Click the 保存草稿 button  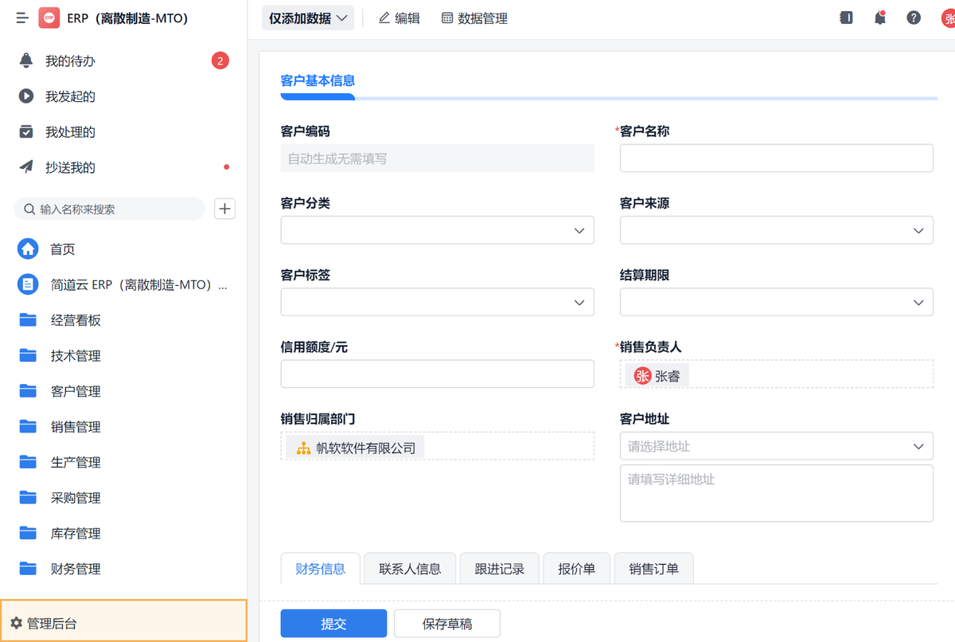tap(447, 624)
